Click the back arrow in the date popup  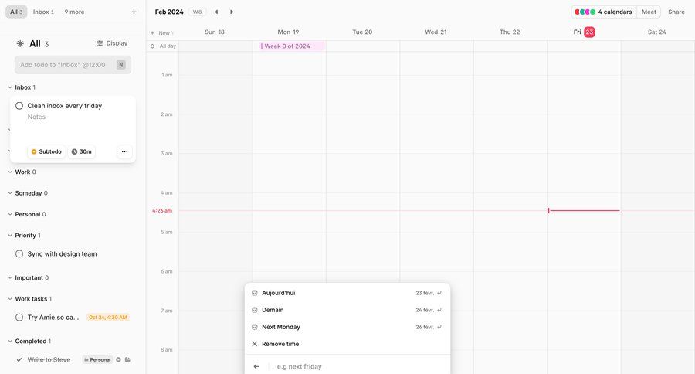pyautogui.click(x=256, y=366)
